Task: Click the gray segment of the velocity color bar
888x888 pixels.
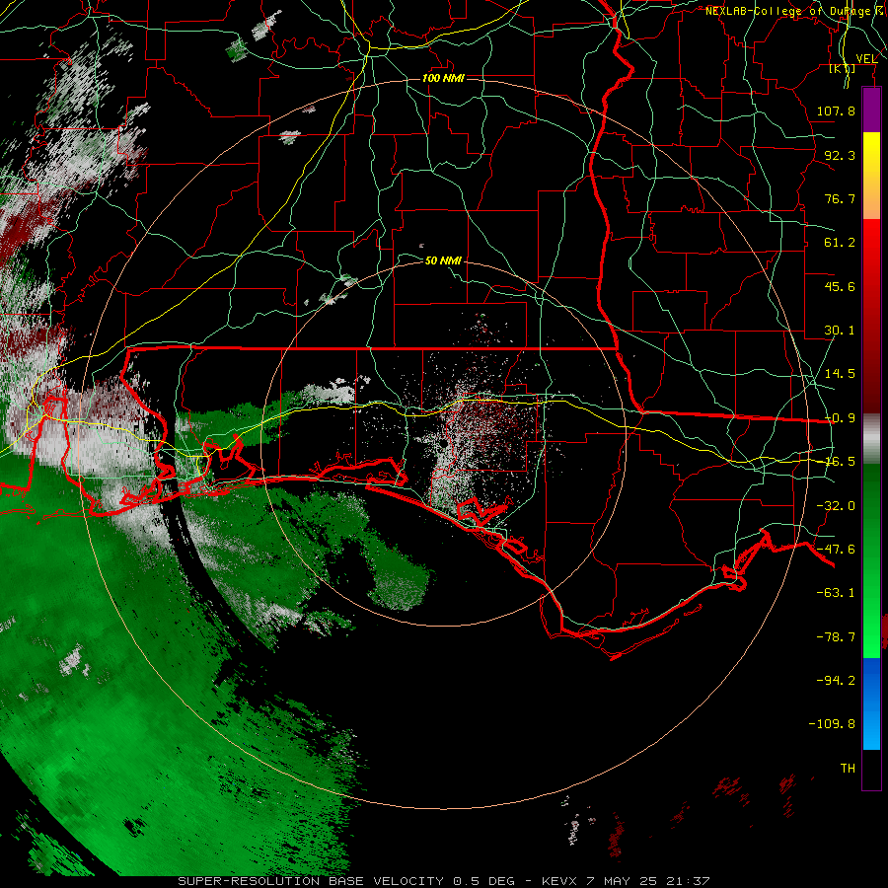Action: (x=871, y=439)
